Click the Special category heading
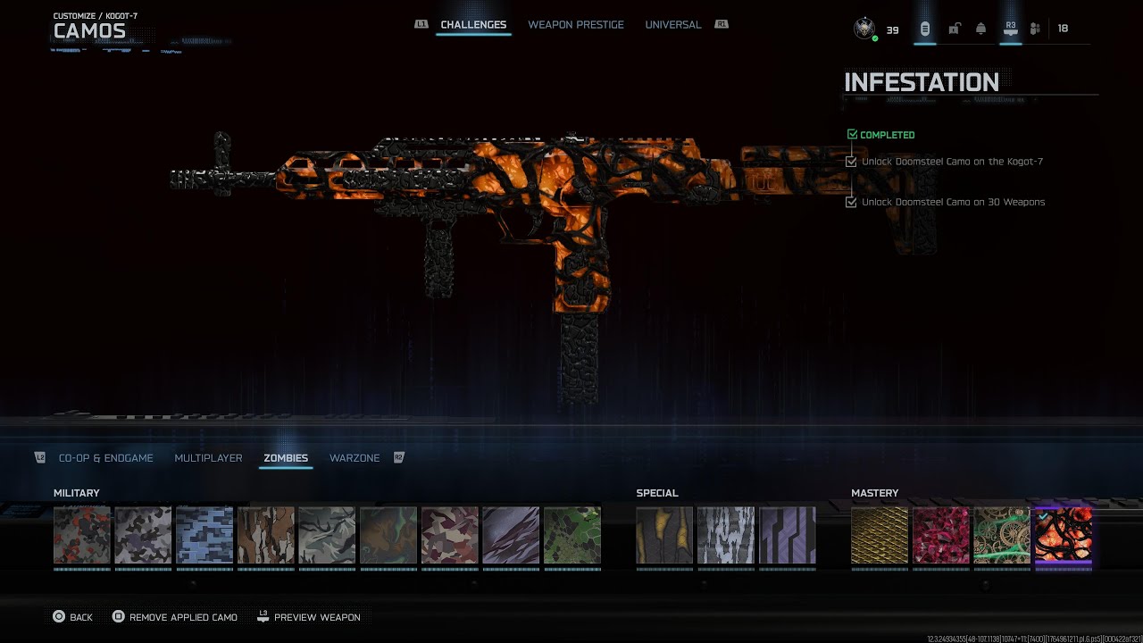Viewport: 1143px width, 643px height. pyautogui.click(x=657, y=493)
